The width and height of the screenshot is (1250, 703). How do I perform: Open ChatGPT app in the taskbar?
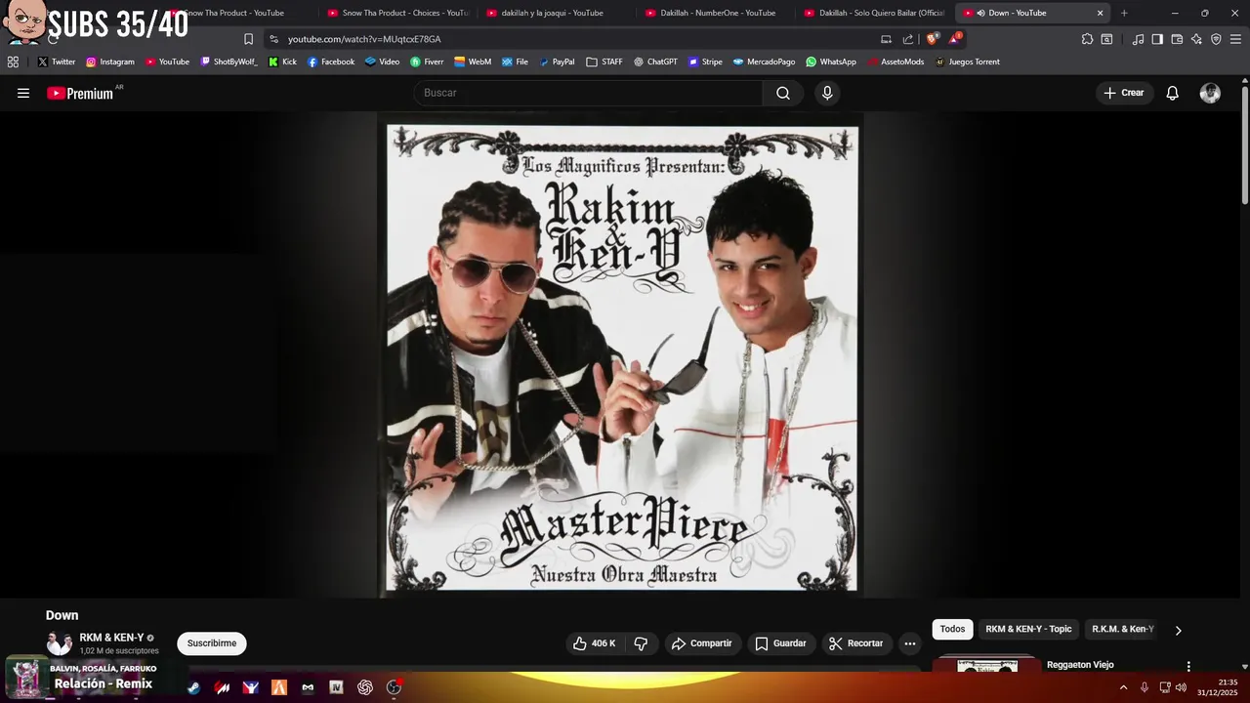(365, 687)
